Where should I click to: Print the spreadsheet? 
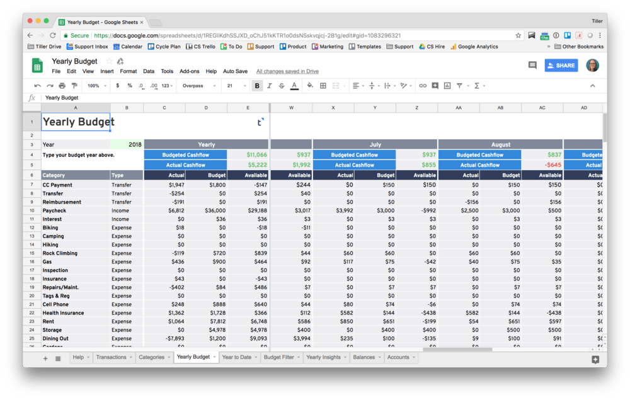click(62, 86)
